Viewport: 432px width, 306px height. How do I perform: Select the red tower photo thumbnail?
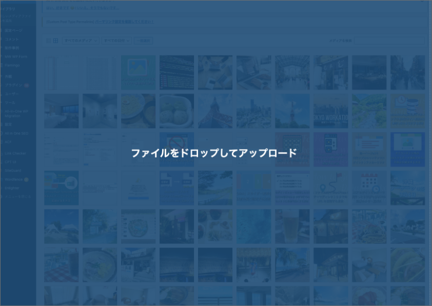(215, 111)
